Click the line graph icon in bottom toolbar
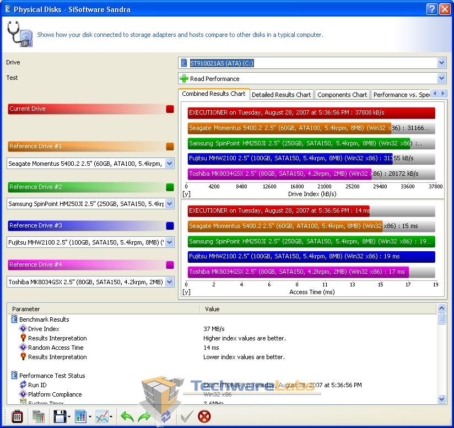This screenshot has height=428, width=454. tap(102, 416)
